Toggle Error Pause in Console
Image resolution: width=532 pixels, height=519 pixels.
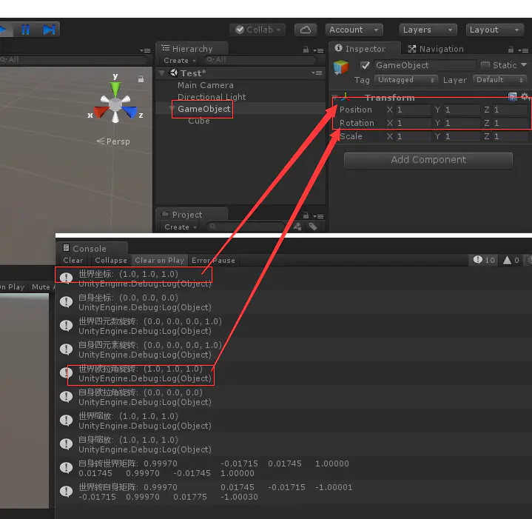[x=213, y=261]
